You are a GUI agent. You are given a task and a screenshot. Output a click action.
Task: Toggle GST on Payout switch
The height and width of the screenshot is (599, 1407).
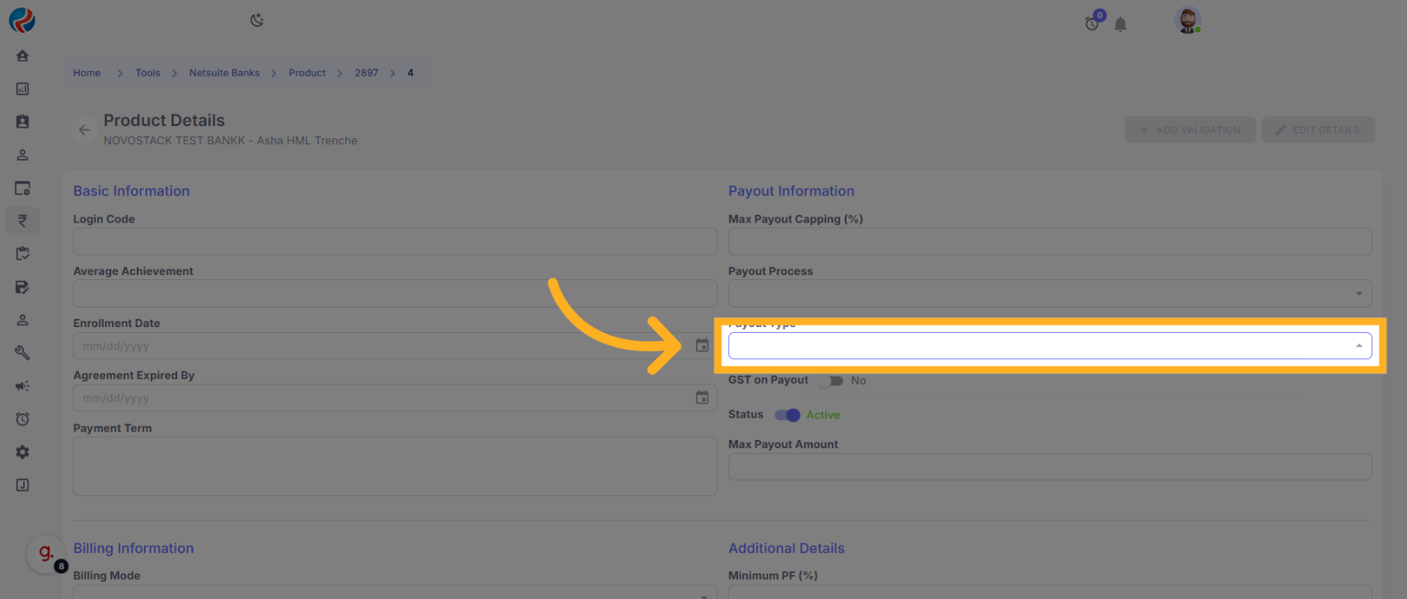(830, 381)
